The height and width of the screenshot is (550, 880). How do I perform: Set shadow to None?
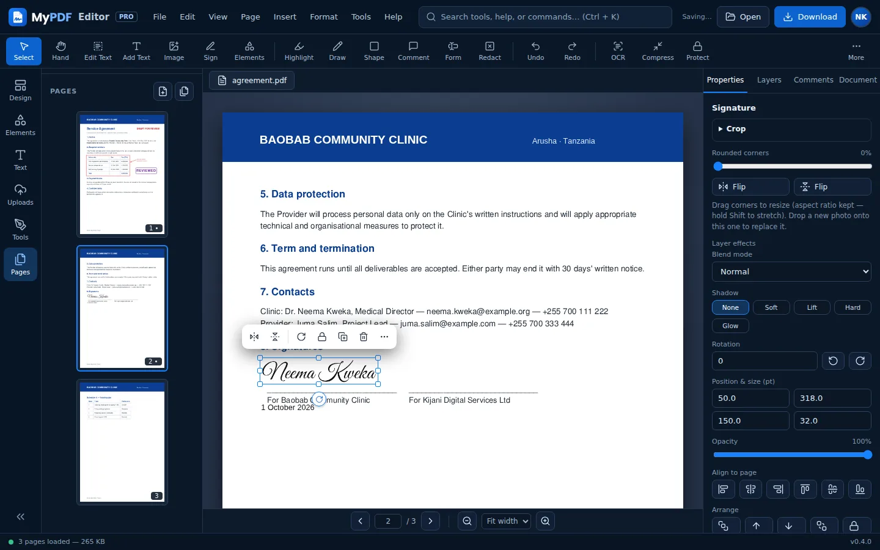point(730,307)
